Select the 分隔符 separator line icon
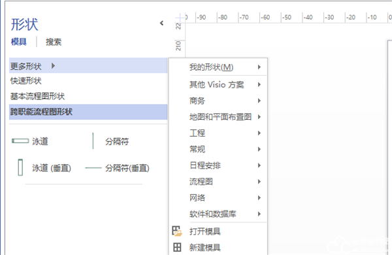Image resolution: width=392 pixels, height=255 pixels. [93, 141]
